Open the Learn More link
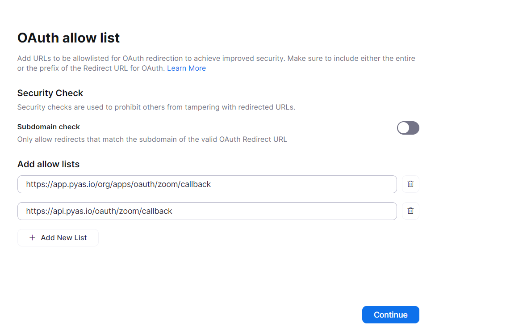506x331 pixels. (x=186, y=68)
